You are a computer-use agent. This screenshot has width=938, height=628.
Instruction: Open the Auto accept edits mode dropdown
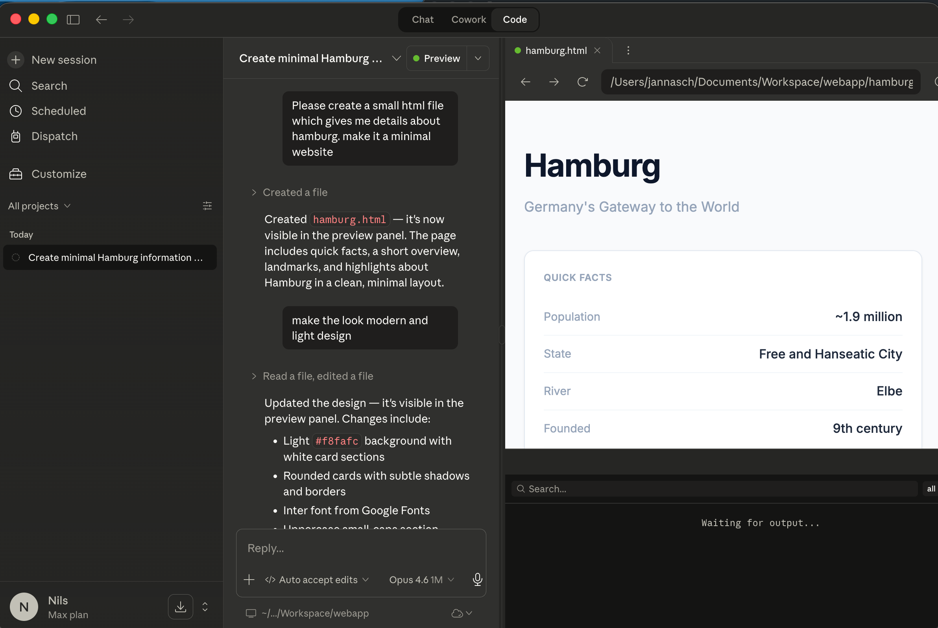[x=317, y=580]
